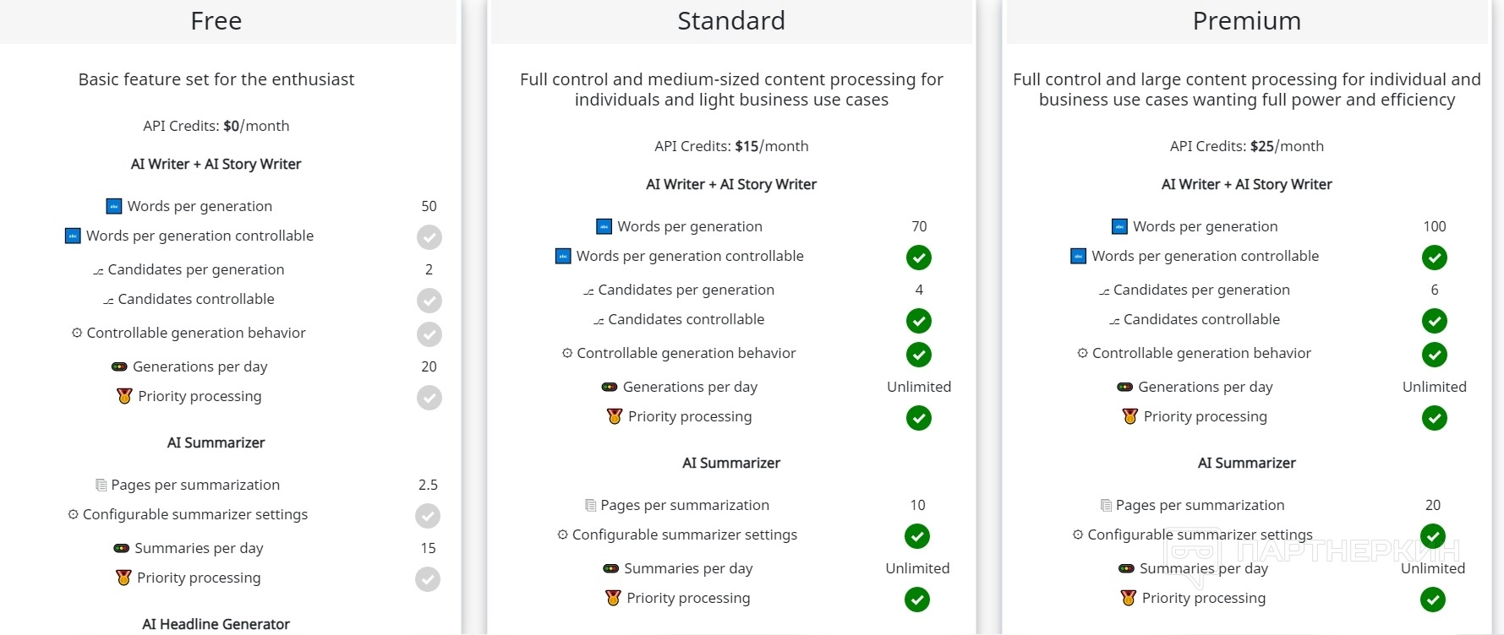This screenshot has height=635, width=1504.
Task: Click the gear icon beside Free "Configurable summarizer settings"
Action: tap(74, 514)
